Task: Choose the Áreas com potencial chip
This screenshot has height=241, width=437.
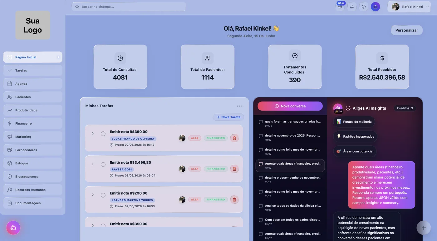Action: [x=355, y=151]
